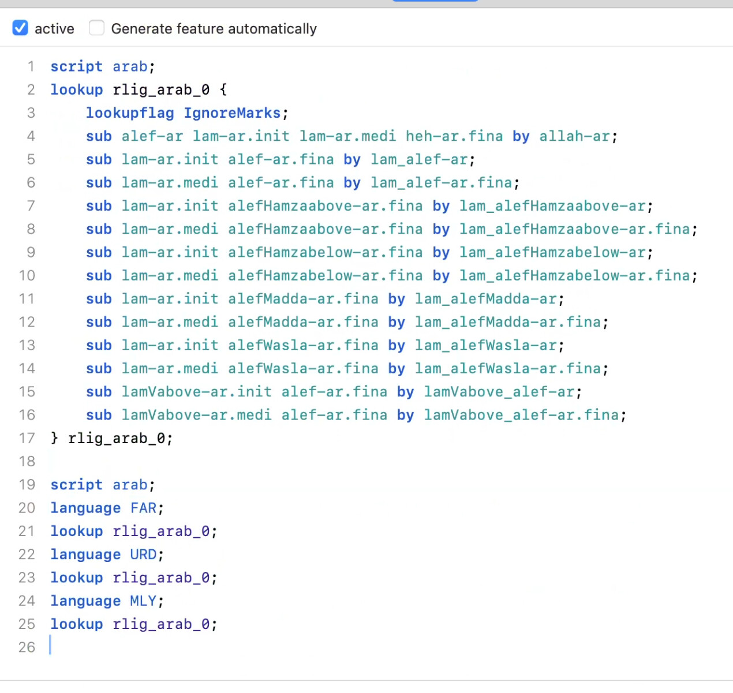Click the IgnoreMarks lookupflag keyword
This screenshot has width=733, height=693.
(232, 113)
